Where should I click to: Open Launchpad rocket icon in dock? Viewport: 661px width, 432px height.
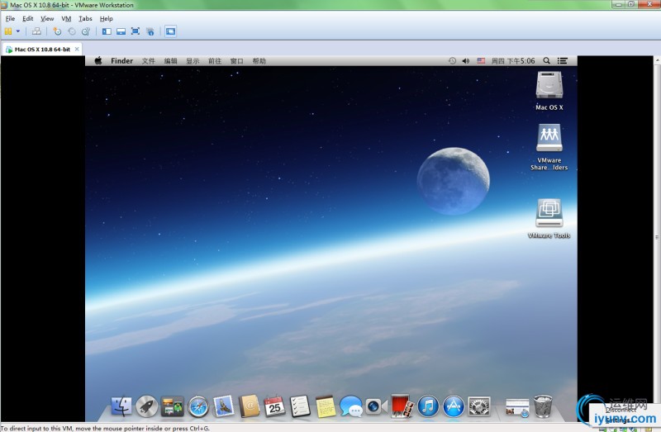[x=147, y=406]
